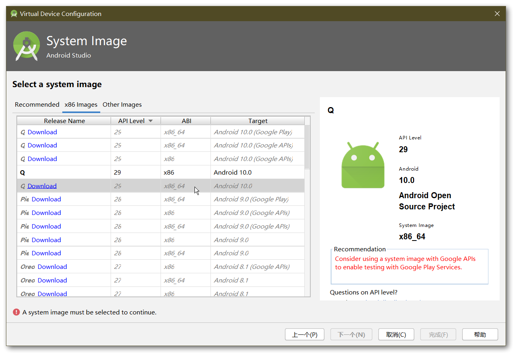Click the red error icon near the warning message

(16, 312)
